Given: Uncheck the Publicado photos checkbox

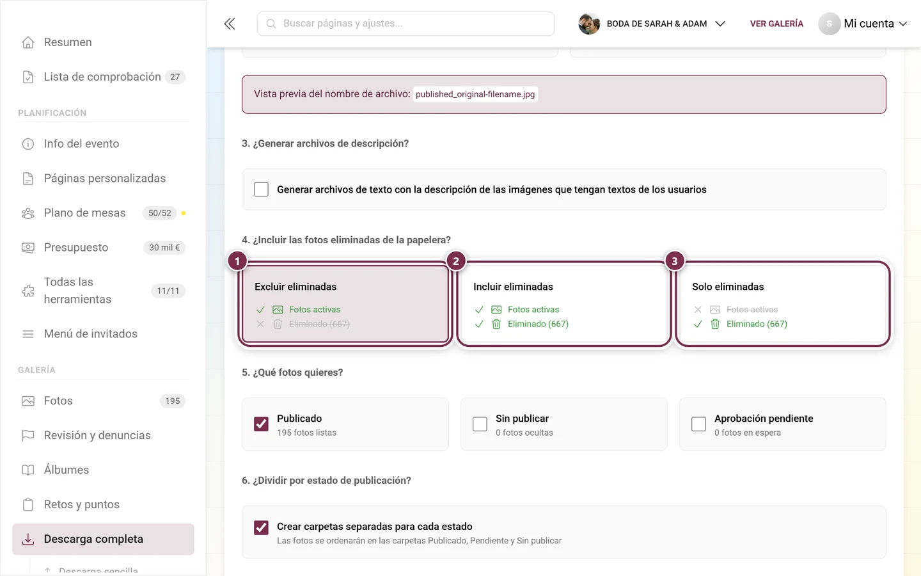Looking at the screenshot, I should [261, 424].
